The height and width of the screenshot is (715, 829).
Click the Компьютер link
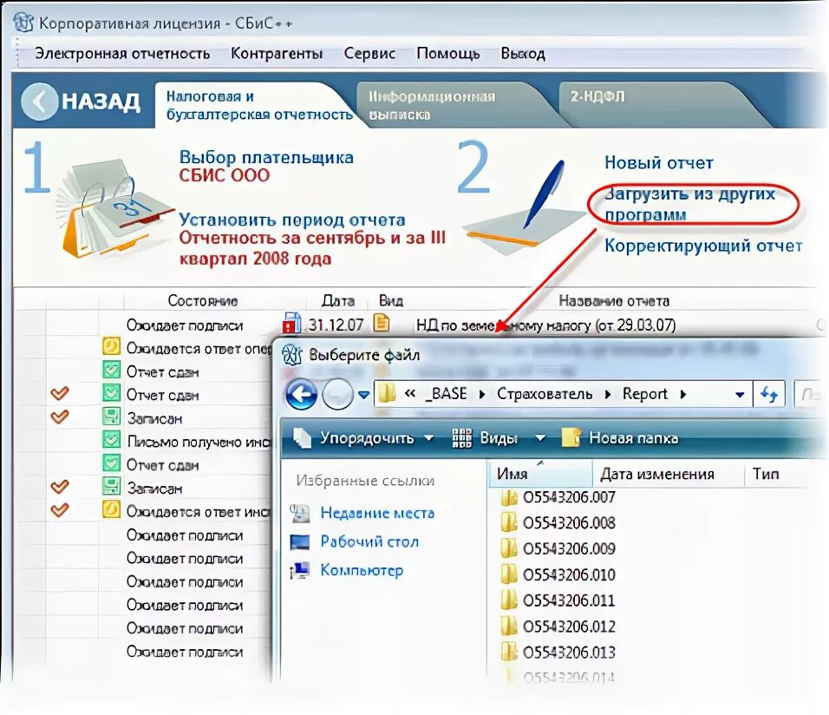pos(362,570)
